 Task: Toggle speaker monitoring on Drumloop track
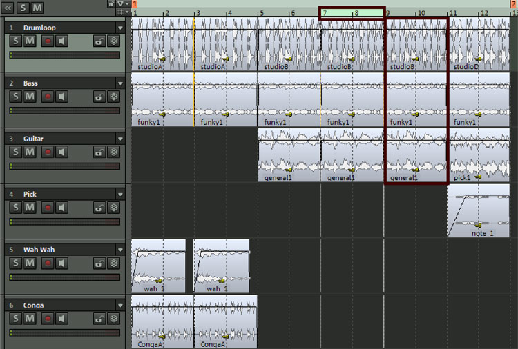(x=61, y=41)
